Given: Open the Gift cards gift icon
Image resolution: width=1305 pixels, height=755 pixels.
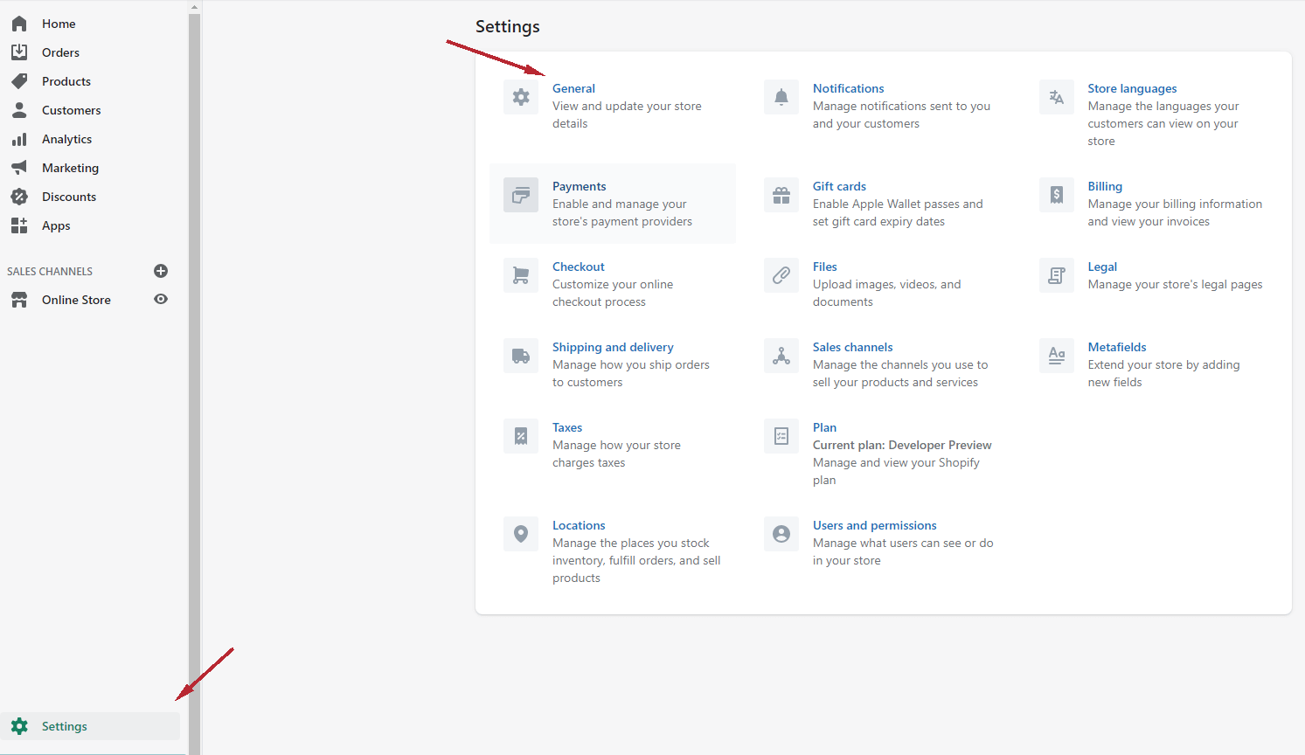Looking at the screenshot, I should pos(781,195).
